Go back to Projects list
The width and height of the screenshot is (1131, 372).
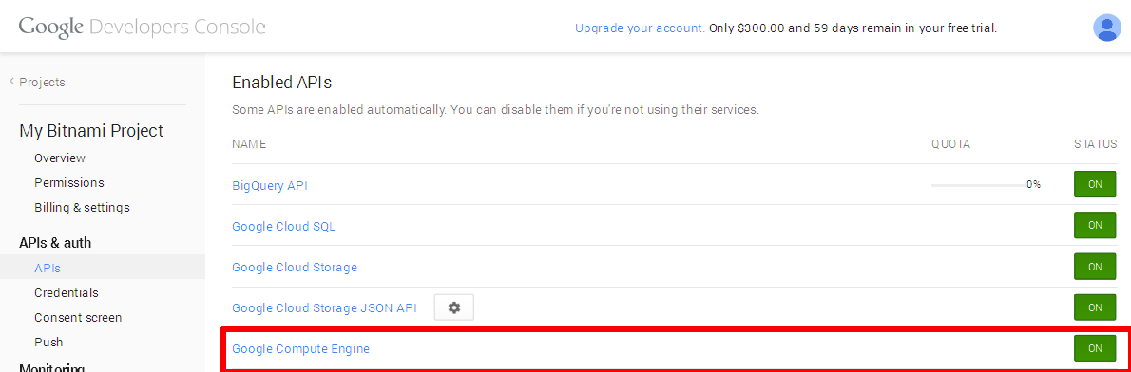[x=37, y=82]
